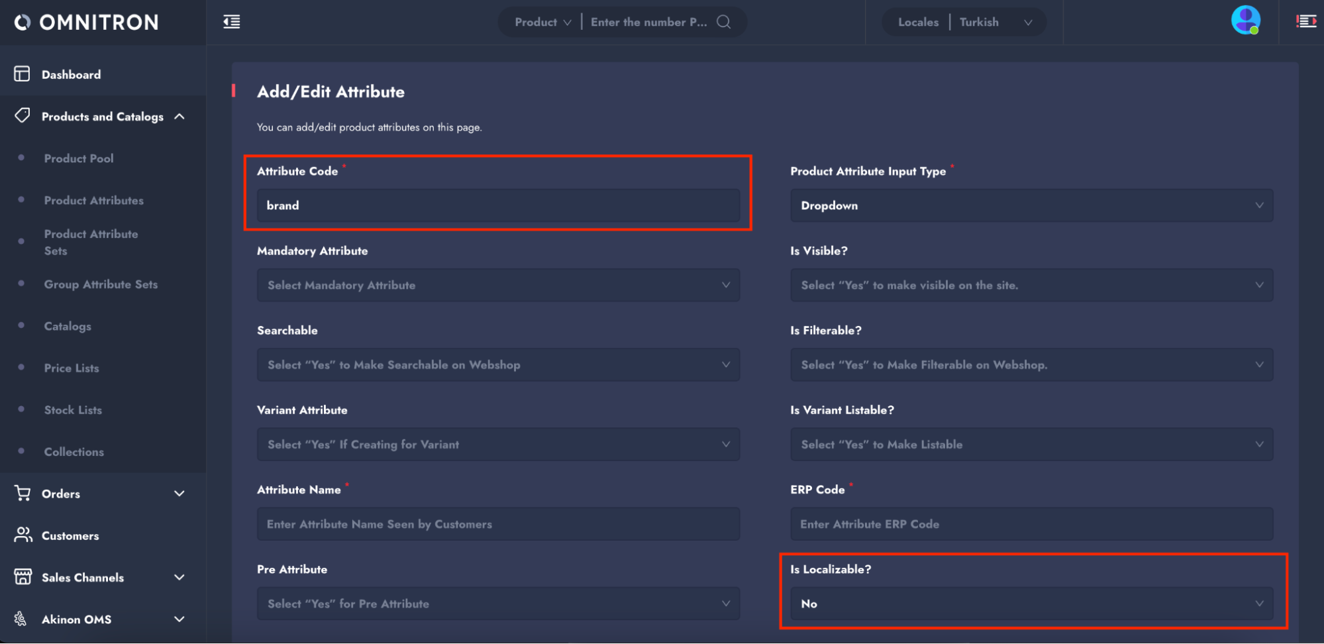This screenshot has height=644, width=1324.
Task: Click the Customers people icon
Action: click(23, 535)
